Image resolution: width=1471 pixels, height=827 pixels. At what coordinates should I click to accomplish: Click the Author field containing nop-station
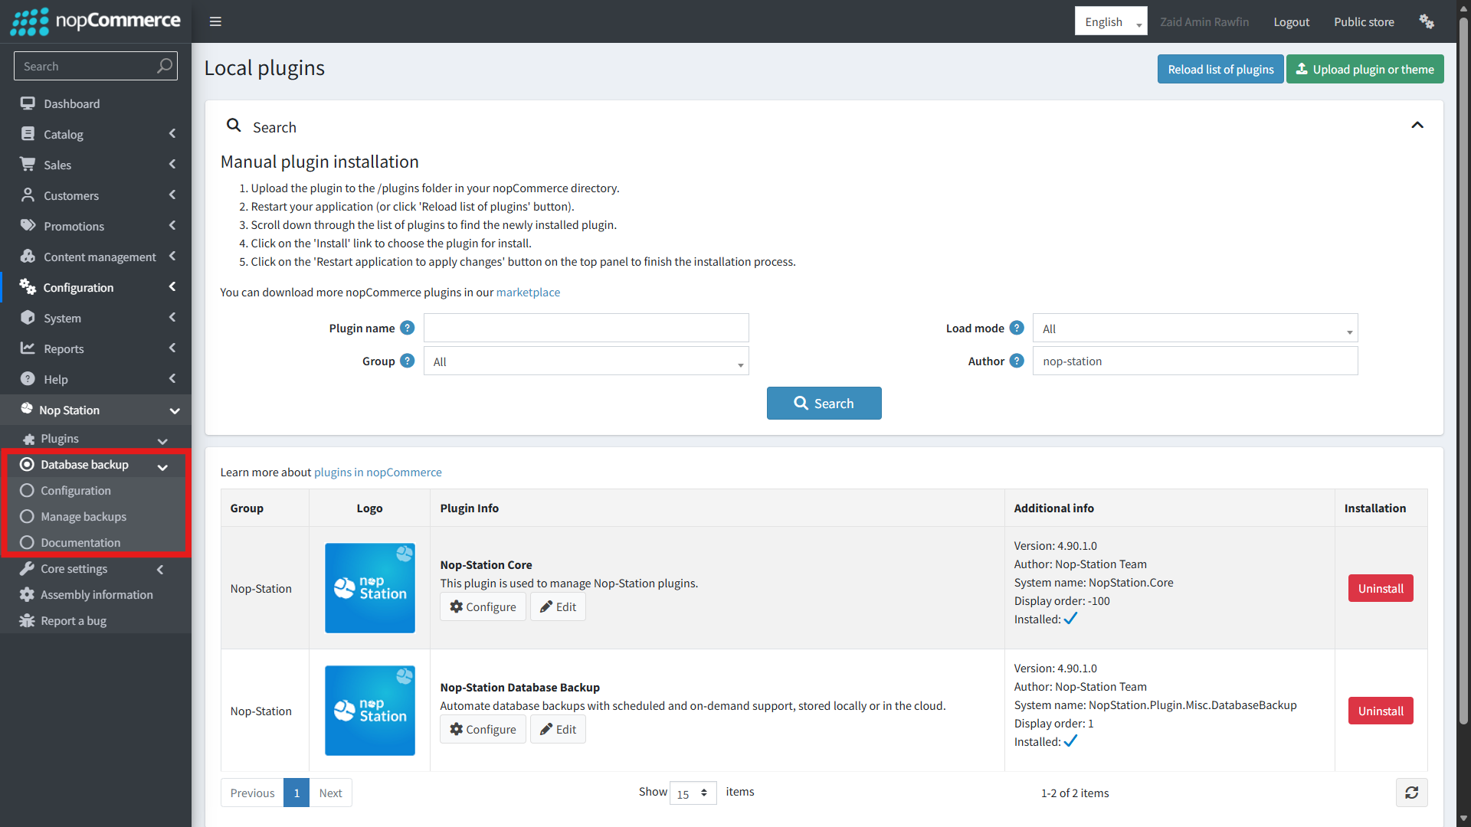click(1195, 361)
